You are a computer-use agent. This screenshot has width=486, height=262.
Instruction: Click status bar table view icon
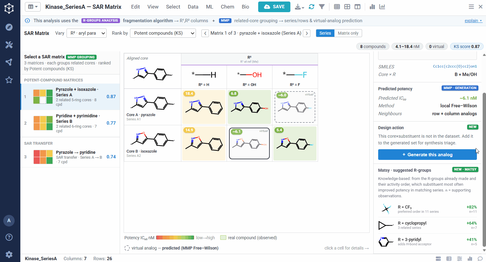(x=449, y=259)
